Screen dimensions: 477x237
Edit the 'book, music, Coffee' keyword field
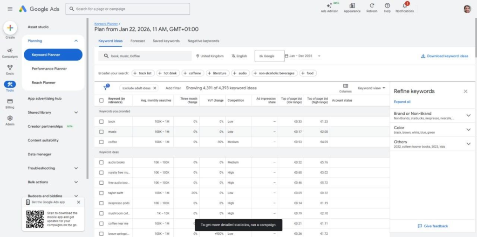(x=145, y=56)
